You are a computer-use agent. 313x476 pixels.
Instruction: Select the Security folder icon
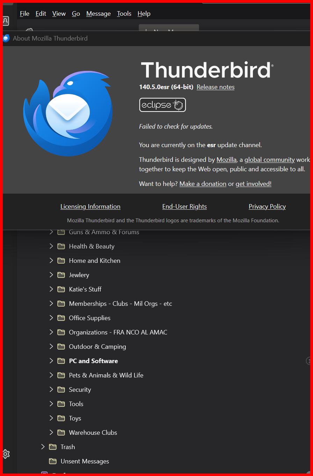[x=61, y=390]
